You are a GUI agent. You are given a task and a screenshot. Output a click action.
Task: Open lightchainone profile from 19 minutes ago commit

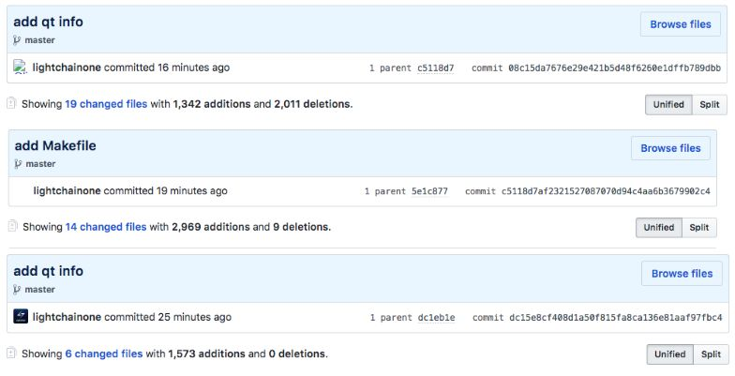tap(67, 191)
